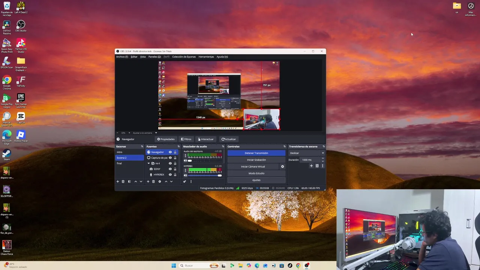
Task: Toggle lock on Captura de pantalla source
Action: click(x=175, y=158)
